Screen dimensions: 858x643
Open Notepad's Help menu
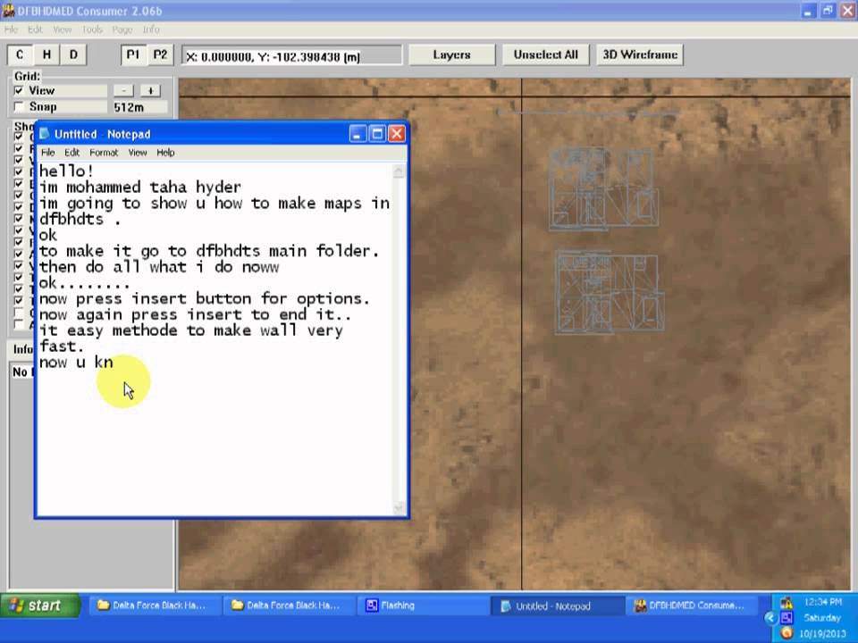click(165, 153)
